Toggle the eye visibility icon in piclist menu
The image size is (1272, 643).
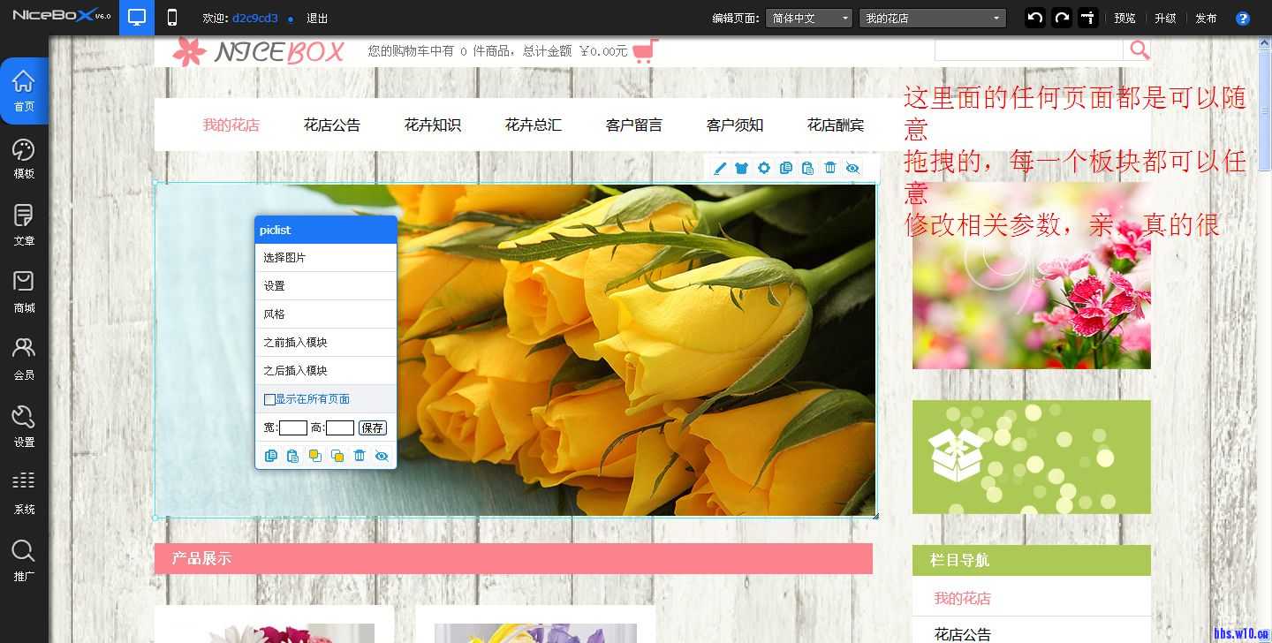tap(382, 456)
